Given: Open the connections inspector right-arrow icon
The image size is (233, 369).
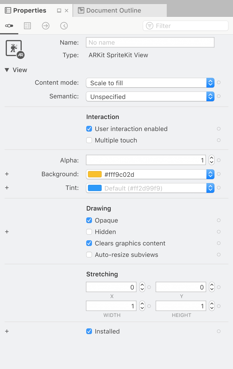Looking at the screenshot, I should coord(46,26).
